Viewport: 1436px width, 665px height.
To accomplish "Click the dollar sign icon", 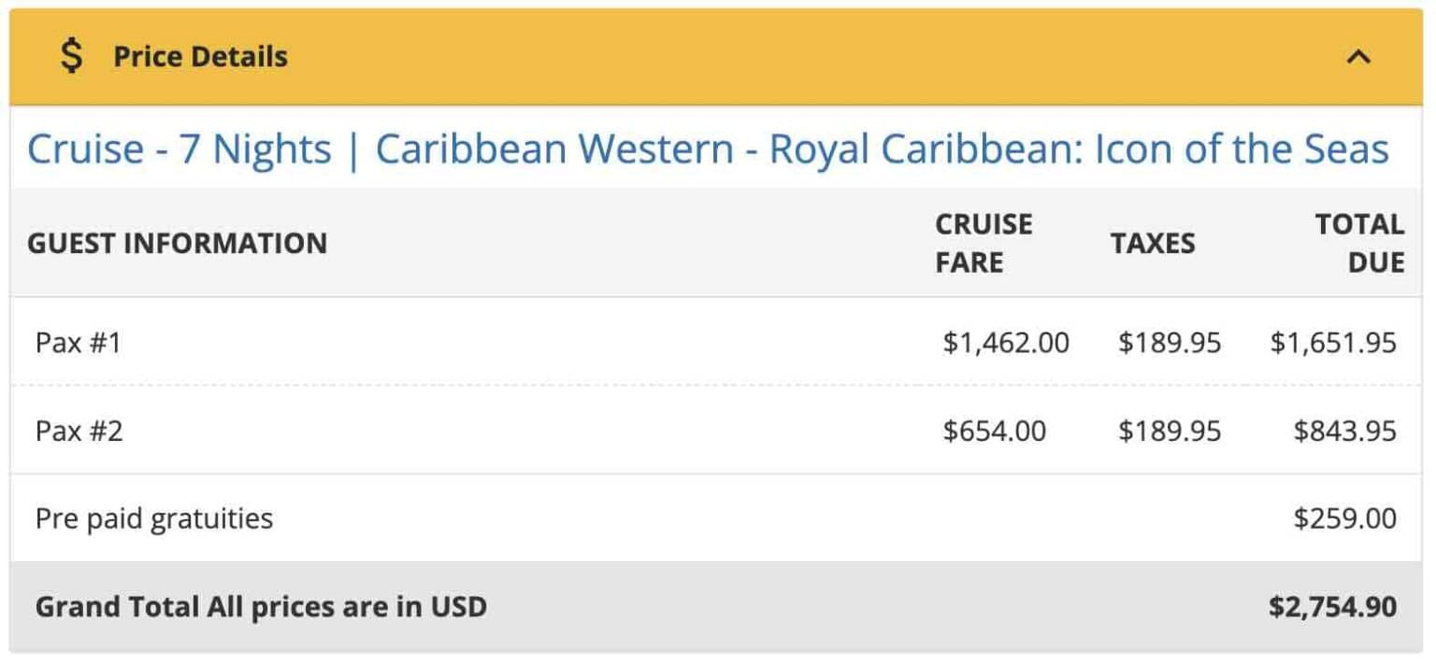I will (71, 56).
